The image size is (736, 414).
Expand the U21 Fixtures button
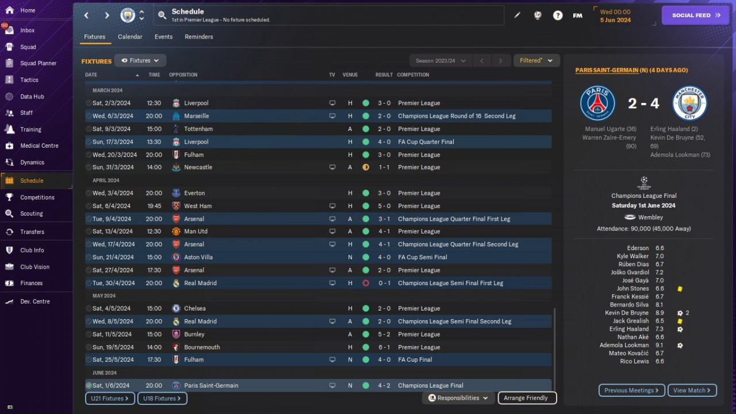tap(110, 398)
